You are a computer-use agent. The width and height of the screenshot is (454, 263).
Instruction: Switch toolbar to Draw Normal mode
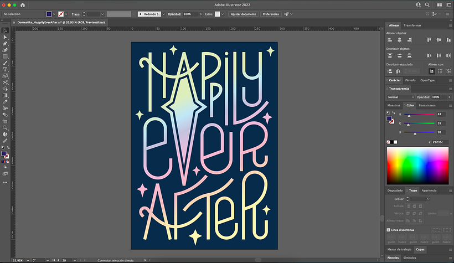pyautogui.click(x=5, y=167)
